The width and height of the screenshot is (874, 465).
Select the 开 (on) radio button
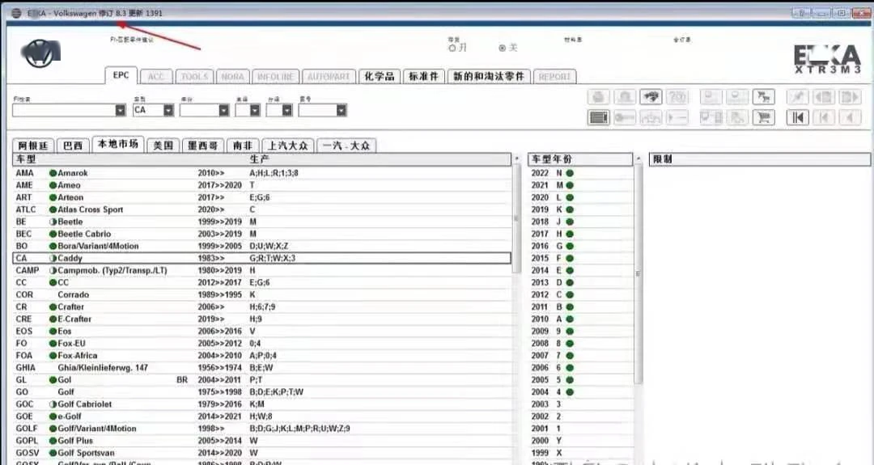[452, 49]
